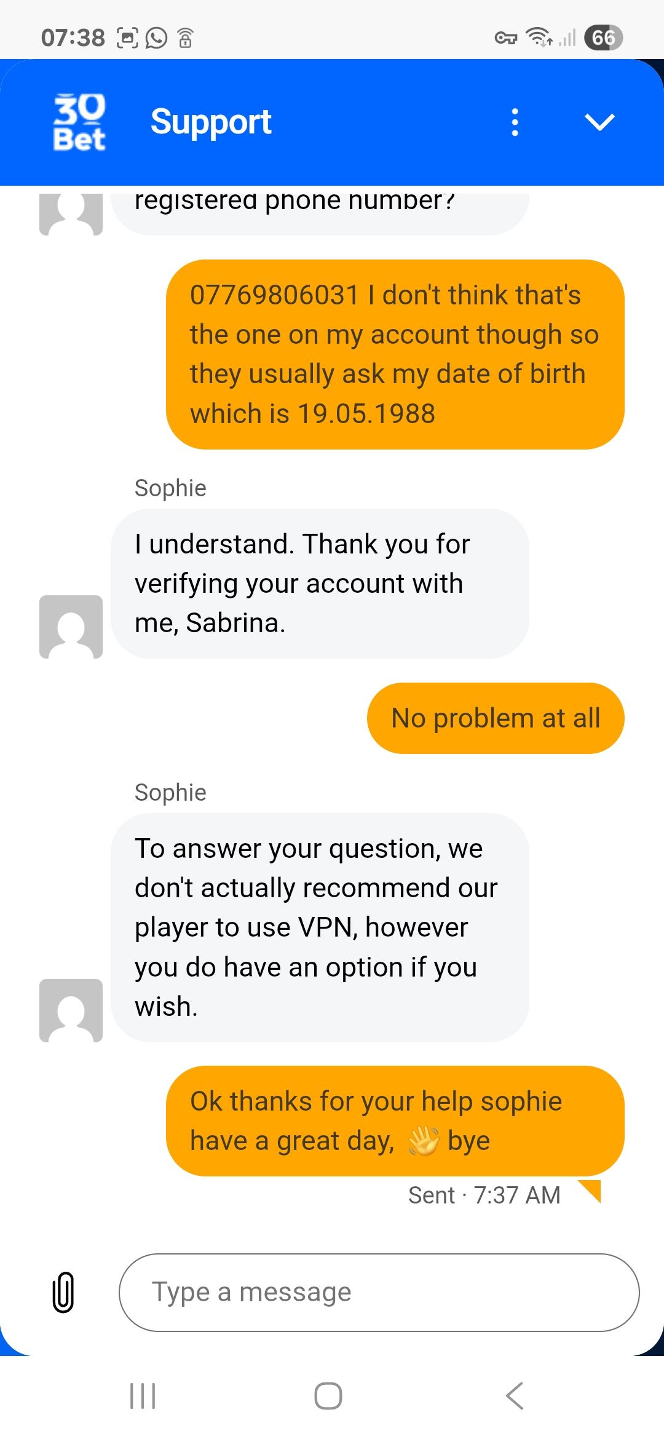Collapse the Support chat with chevron
The width and height of the screenshot is (664, 1439).
tap(599, 122)
